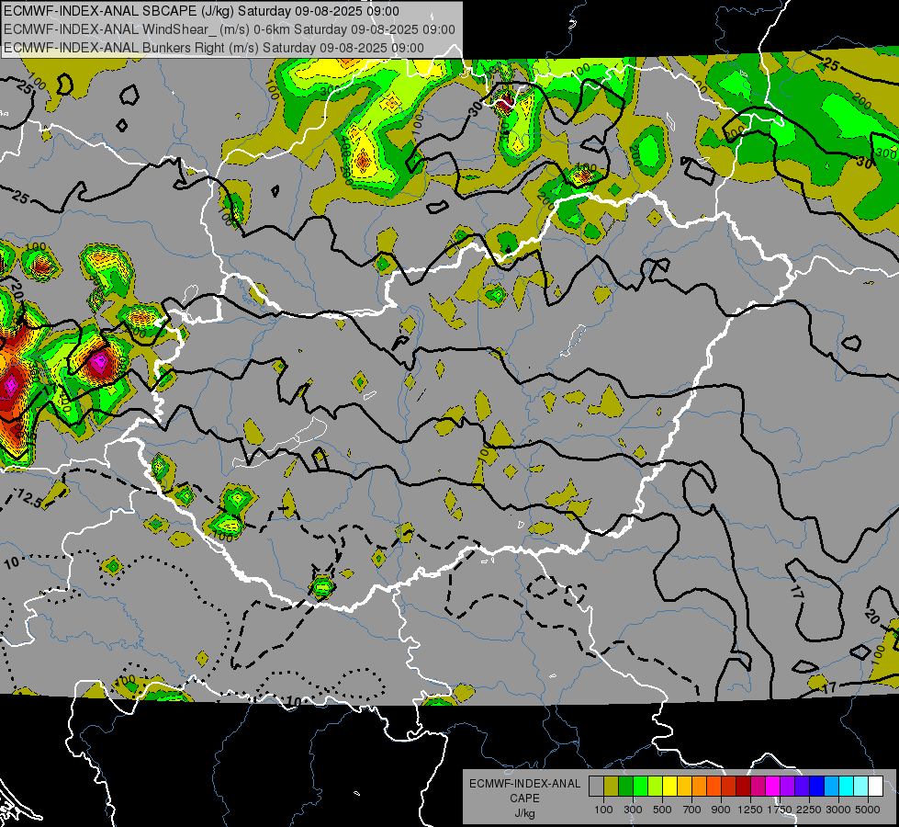The image size is (899, 827).
Task: Click the 900 tick label on color scale
Action: point(721,810)
